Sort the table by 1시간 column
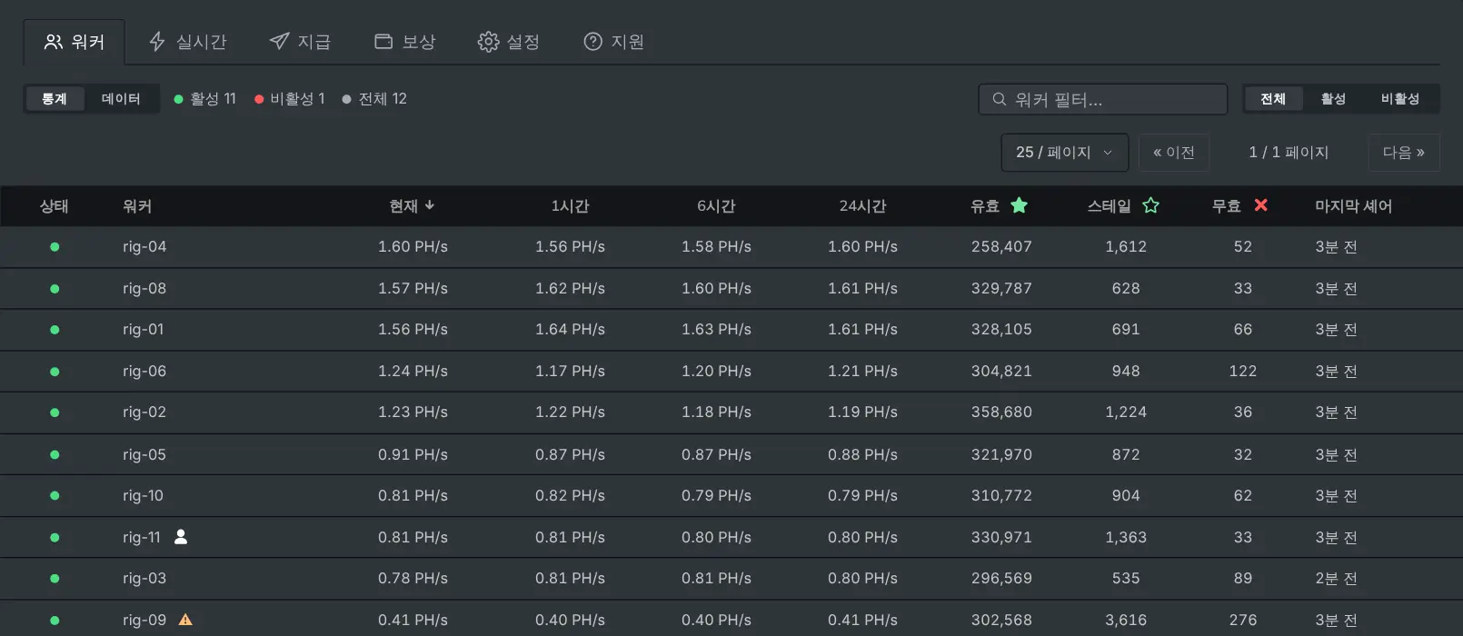The height and width of the screenshot is (636, 1463). [570, 206]
